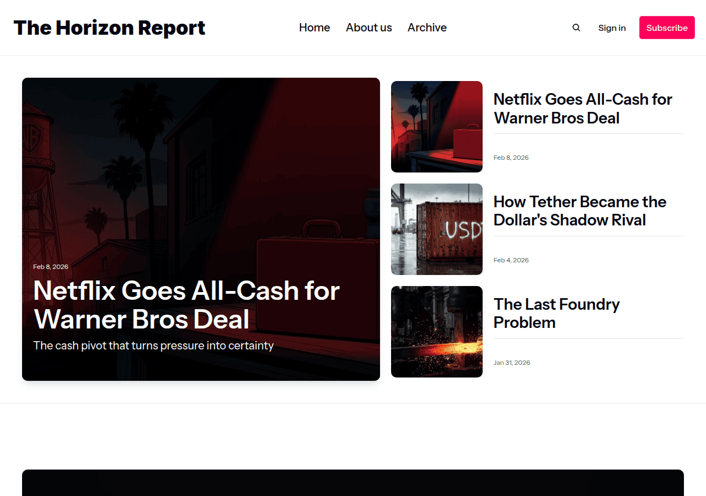Screen dimensions: 706x496
Task: Open the search magnifier icon
Action: (576, 28)
